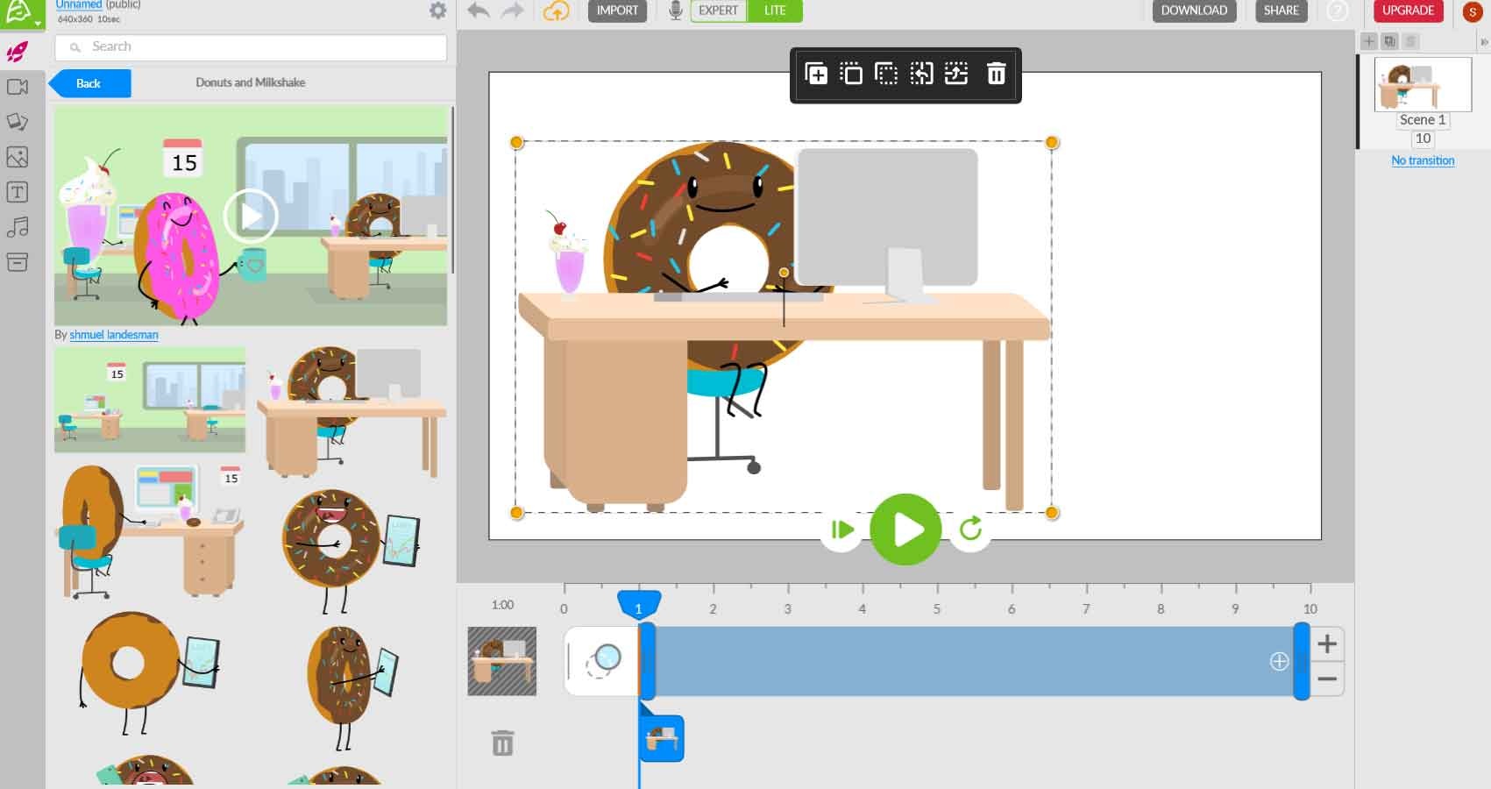Viewport: 1491px width, 789px height.
Task: Click the timeline trash can
Action: 502,743
